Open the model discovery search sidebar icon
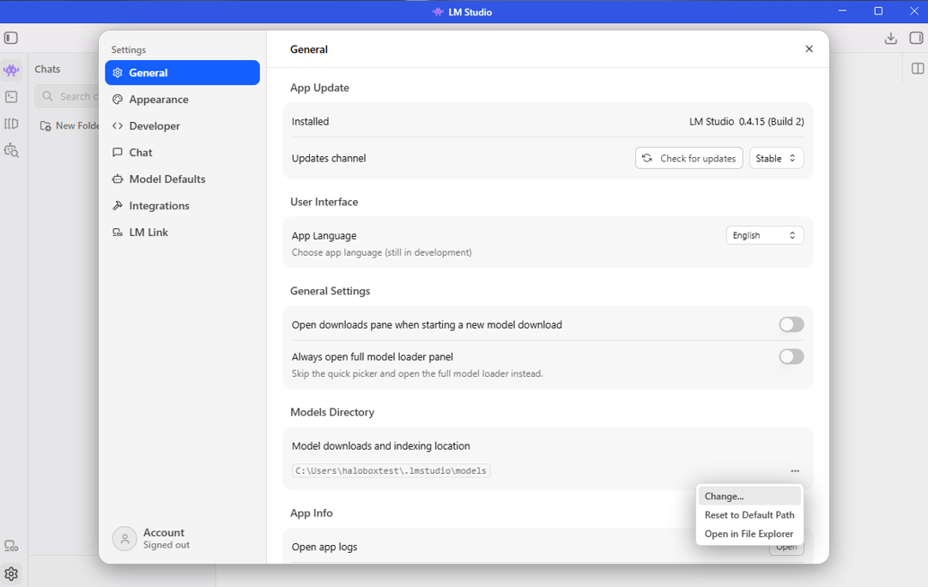Screen dimensions: 928x587 11,150
